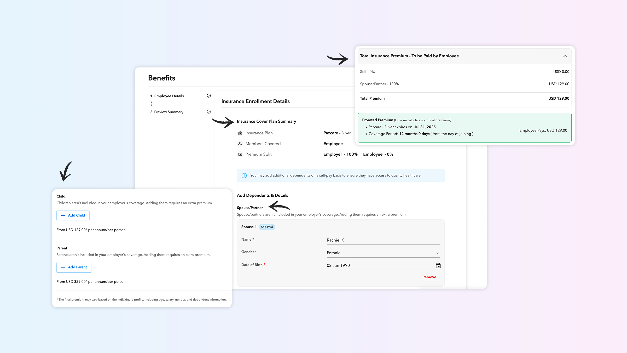
Task: Click the Premium Split money icon
Action: coord(240,155)
